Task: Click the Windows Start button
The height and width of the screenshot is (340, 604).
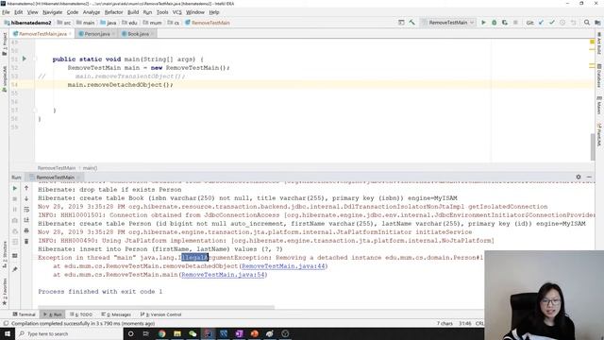Action: click(8, 333)
